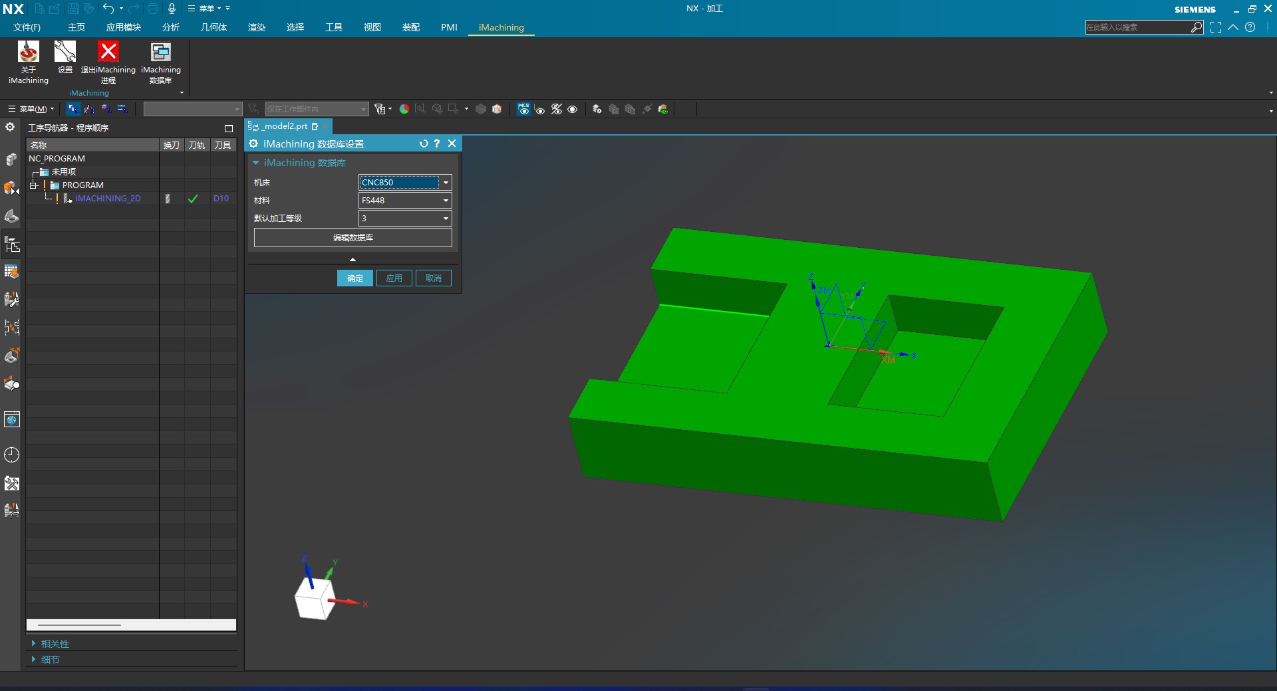Open the Assembly Navigator sidebar icon
The height and width of the screenshot is (691, 1277).
tap(11, 159)
